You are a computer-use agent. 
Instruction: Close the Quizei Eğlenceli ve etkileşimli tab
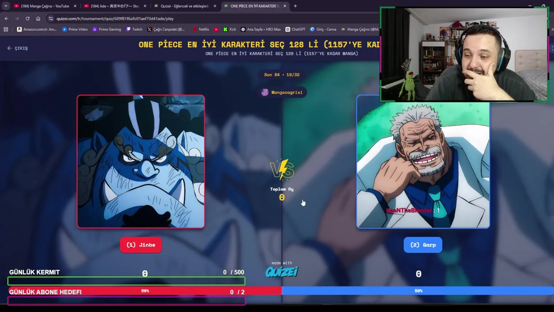215,6
